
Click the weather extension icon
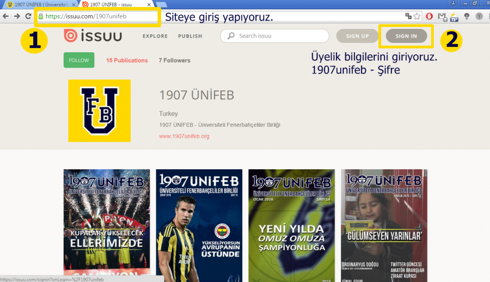tap(454, 17)
